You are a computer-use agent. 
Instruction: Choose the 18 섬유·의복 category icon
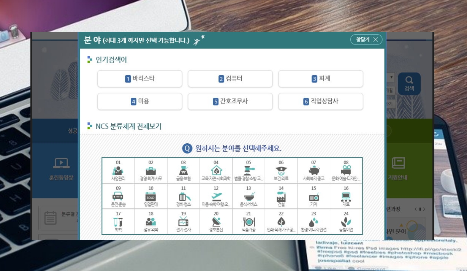point(151,222)
